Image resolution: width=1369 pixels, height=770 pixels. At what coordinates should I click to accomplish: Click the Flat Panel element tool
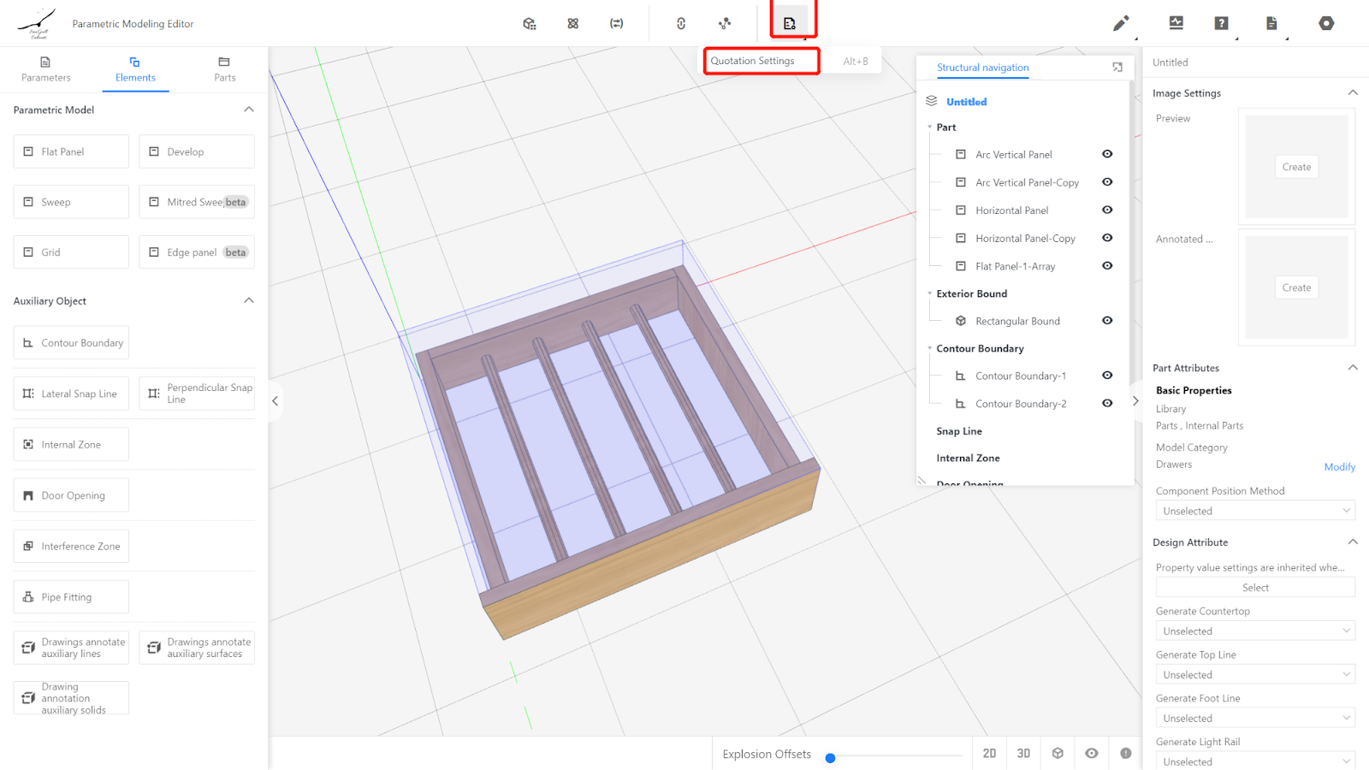71,151
